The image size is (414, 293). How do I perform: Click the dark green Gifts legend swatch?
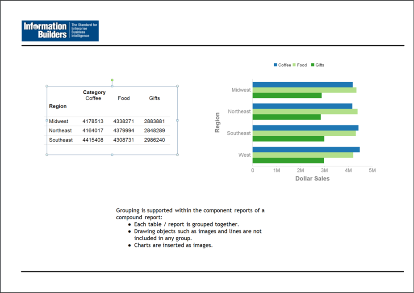coord(313,65)
